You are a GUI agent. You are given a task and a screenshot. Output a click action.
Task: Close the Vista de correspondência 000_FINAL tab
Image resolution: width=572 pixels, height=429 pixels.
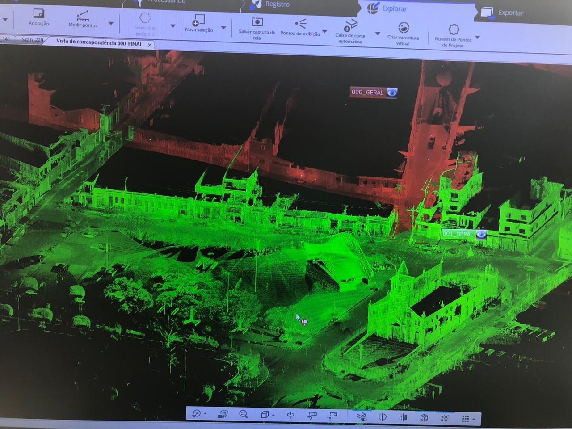click(150, 45)
